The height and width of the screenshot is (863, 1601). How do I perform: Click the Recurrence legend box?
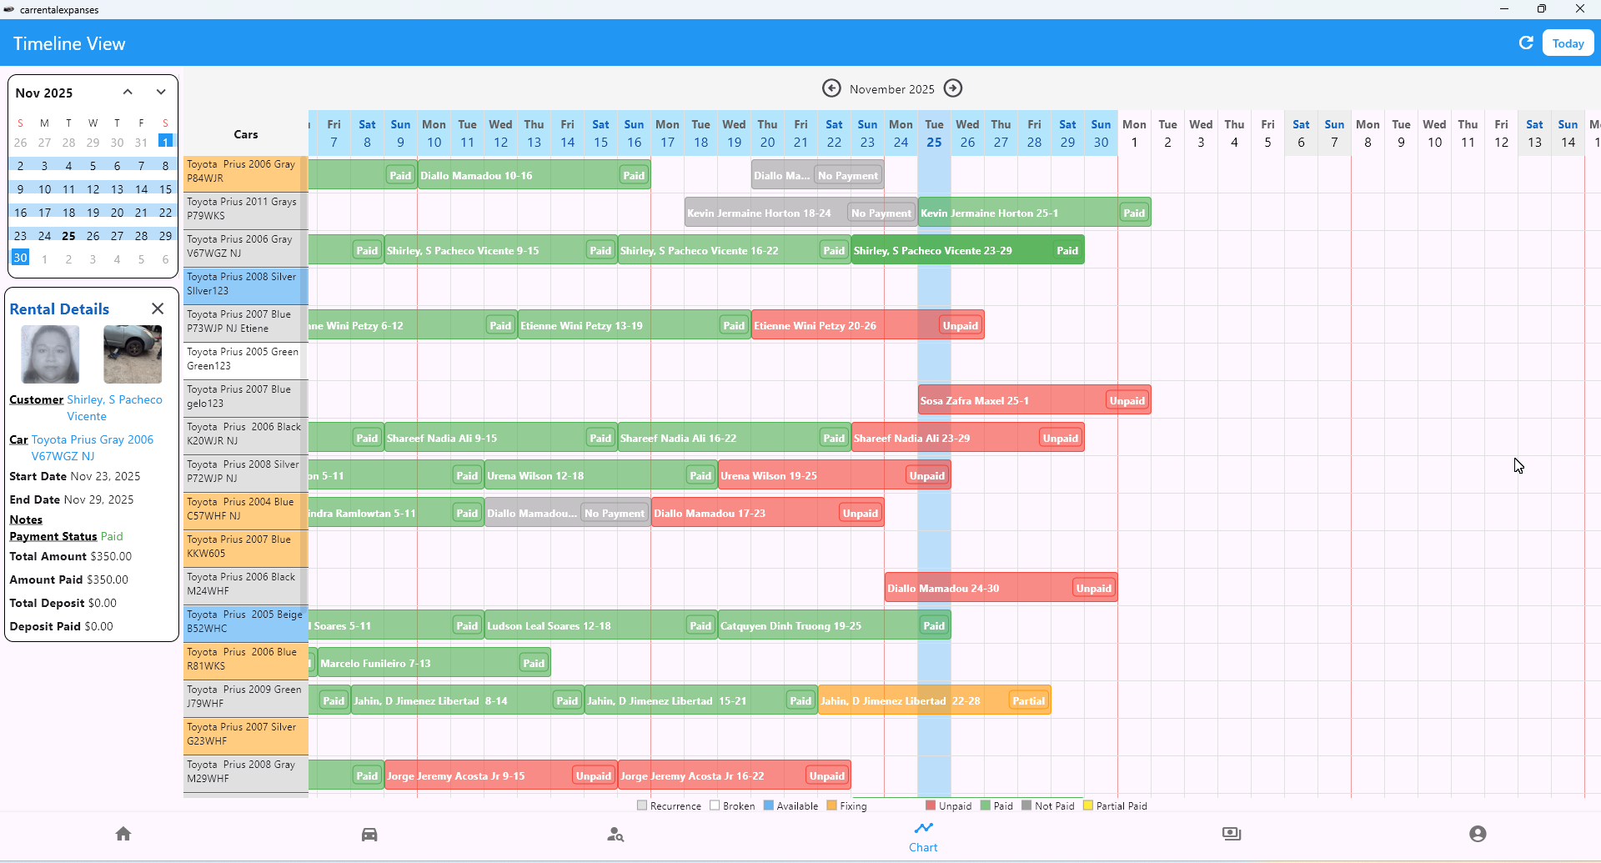point(642,805)
